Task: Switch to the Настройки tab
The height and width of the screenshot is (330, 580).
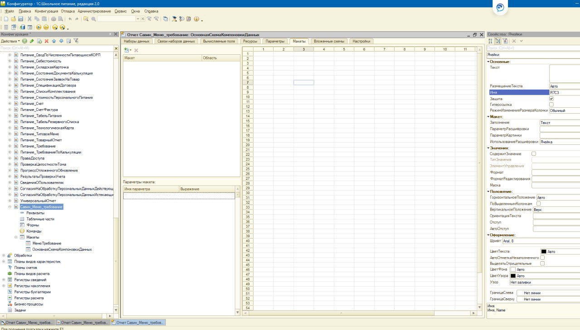Action: click(361, 41)
